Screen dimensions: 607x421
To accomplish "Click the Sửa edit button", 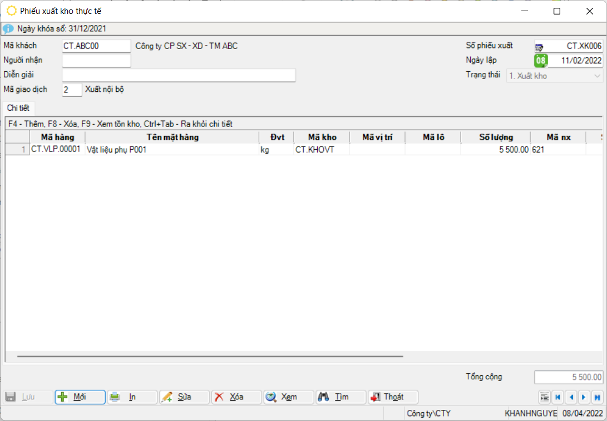I will coord(184,397).
